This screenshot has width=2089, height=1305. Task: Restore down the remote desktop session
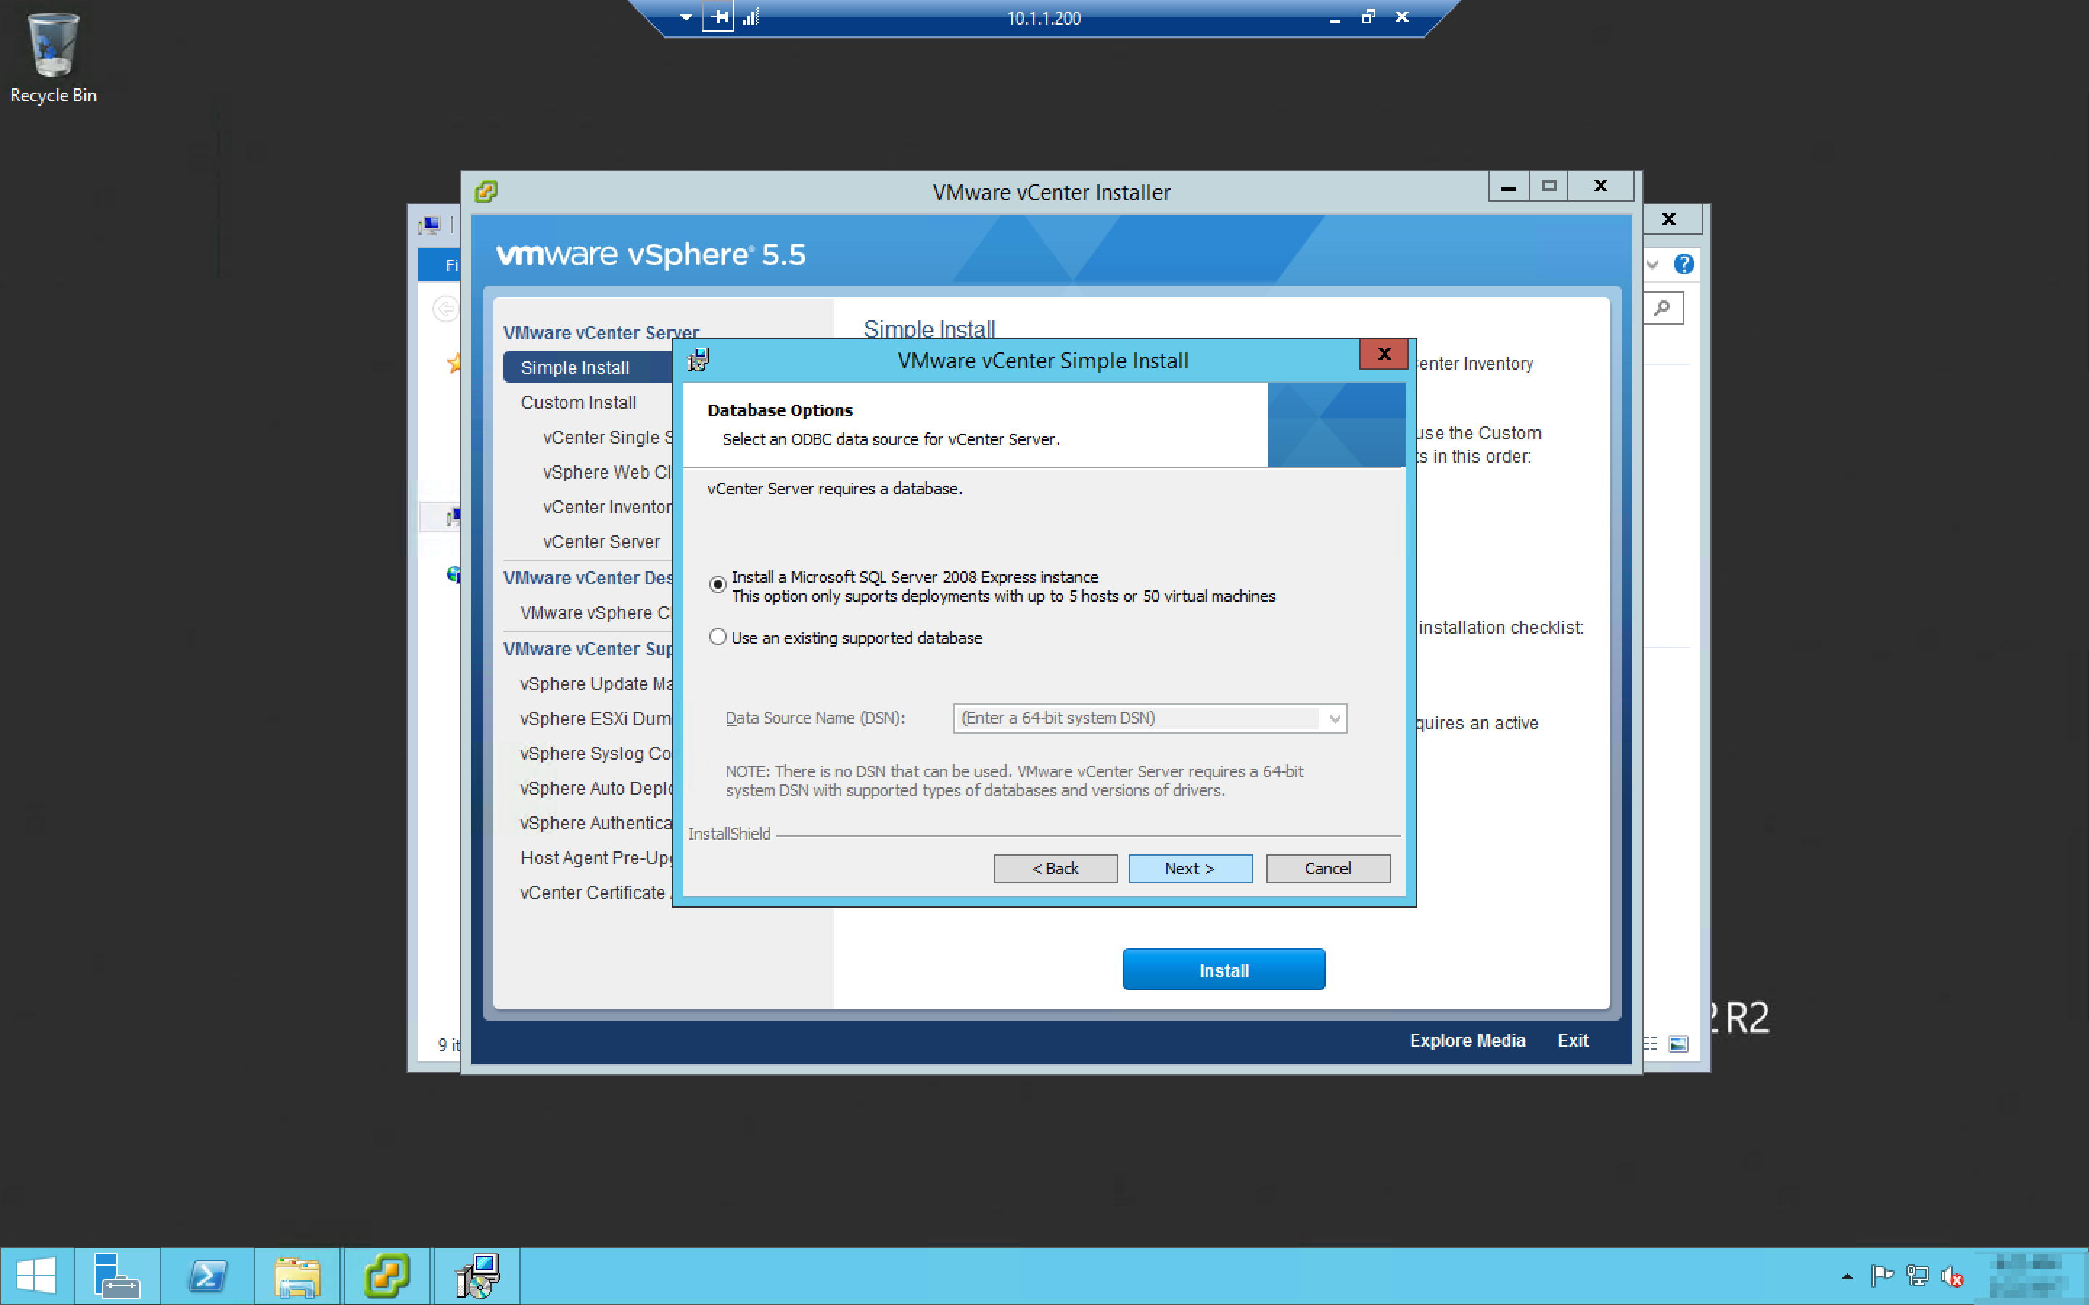[1368, 17]
